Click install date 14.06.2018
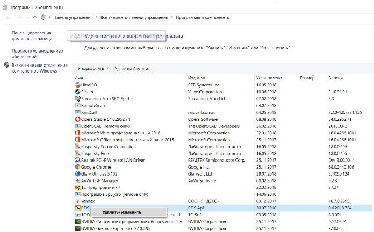 coord(266,194)
